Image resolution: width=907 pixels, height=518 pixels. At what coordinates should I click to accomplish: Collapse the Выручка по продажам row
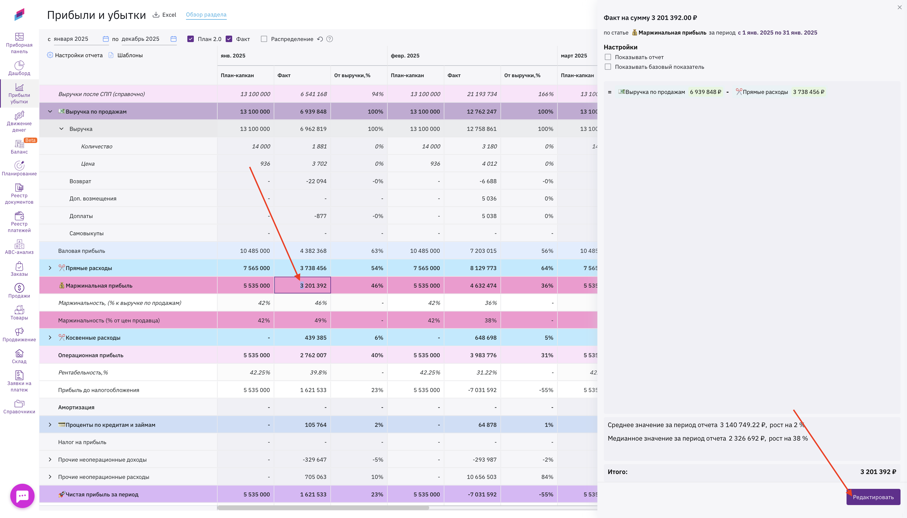tap(50, 112)
